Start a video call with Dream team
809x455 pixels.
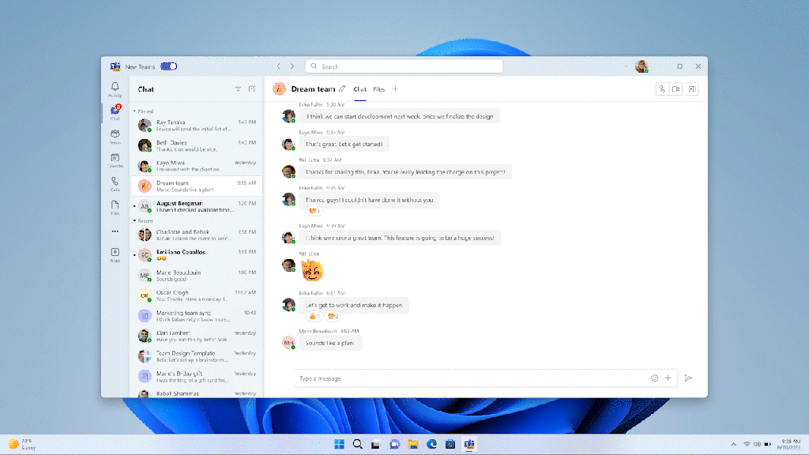click(x=676, y=89)
